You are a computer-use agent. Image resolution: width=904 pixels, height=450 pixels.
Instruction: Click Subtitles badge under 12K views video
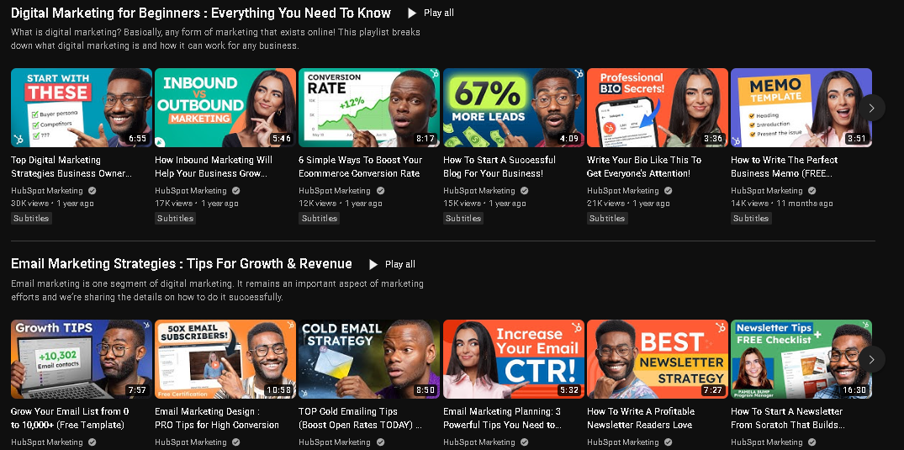tap(319, 218)
